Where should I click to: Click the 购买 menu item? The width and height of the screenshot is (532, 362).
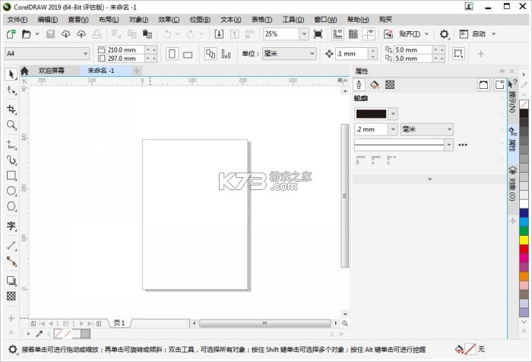tap(385, 20)
